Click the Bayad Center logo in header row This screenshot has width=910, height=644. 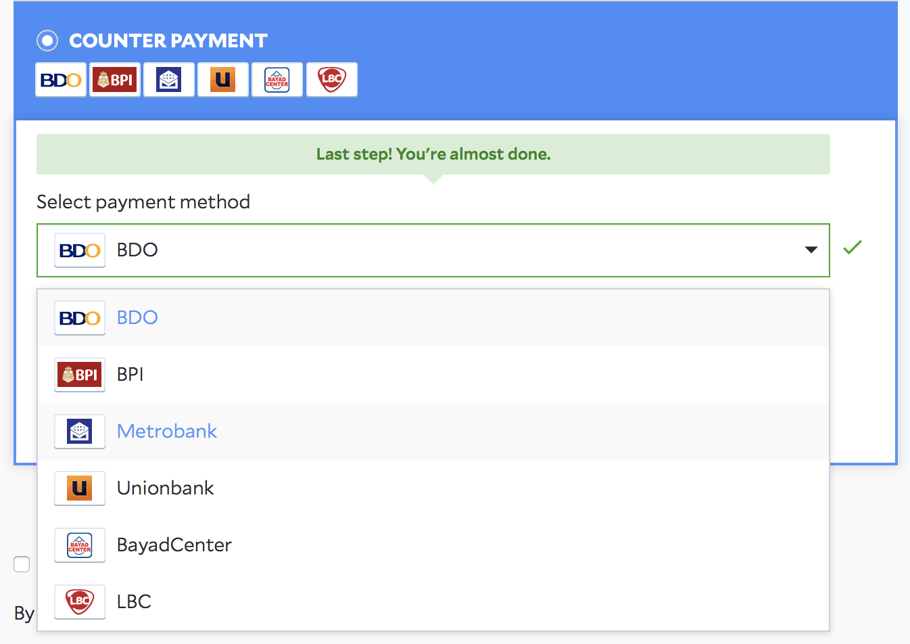pos(277,80)
